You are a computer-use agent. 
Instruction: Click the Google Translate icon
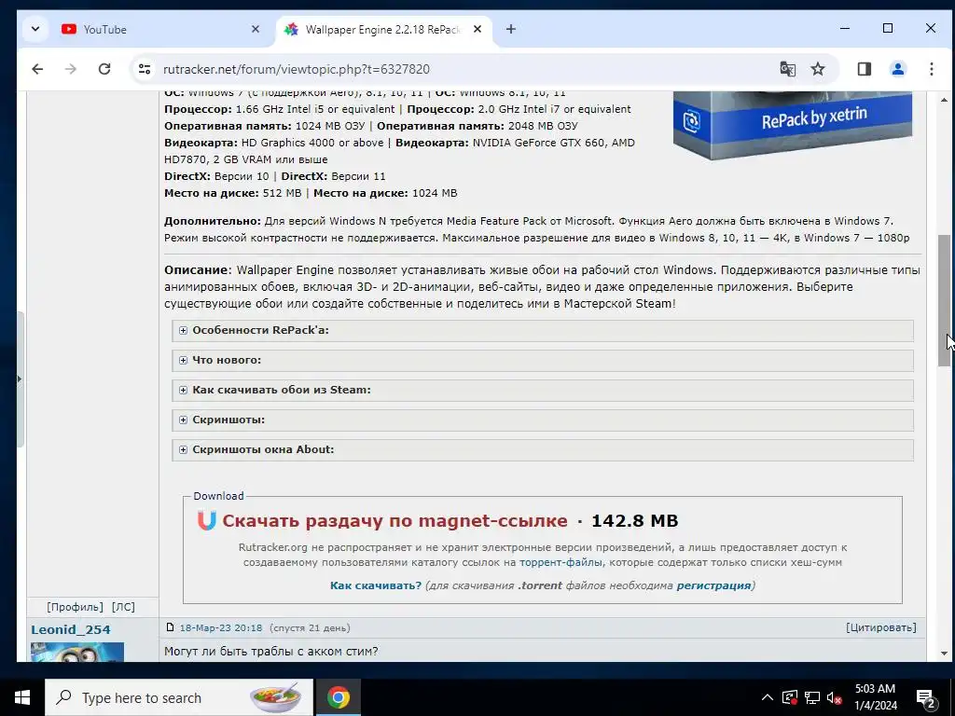point(787,69)
